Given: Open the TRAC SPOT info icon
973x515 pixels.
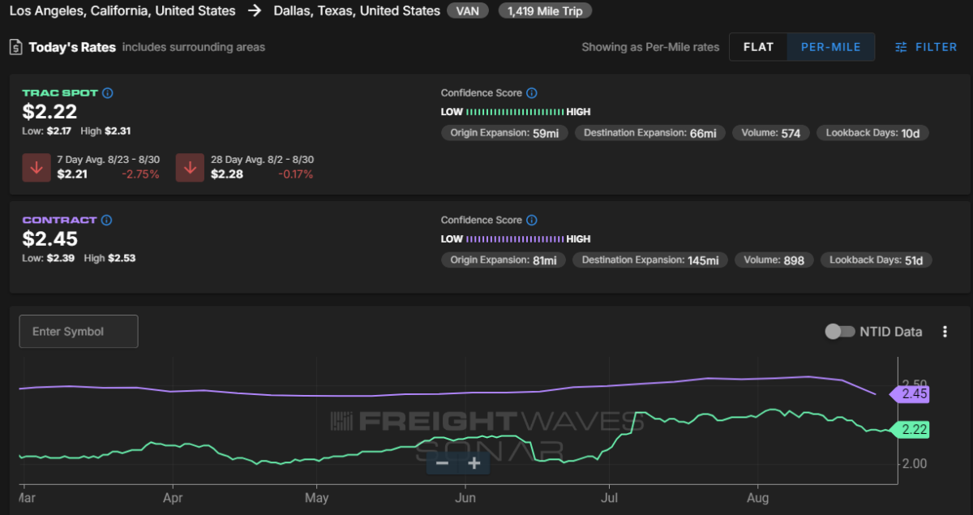Looking at the screenshot, I should point(108,93).
